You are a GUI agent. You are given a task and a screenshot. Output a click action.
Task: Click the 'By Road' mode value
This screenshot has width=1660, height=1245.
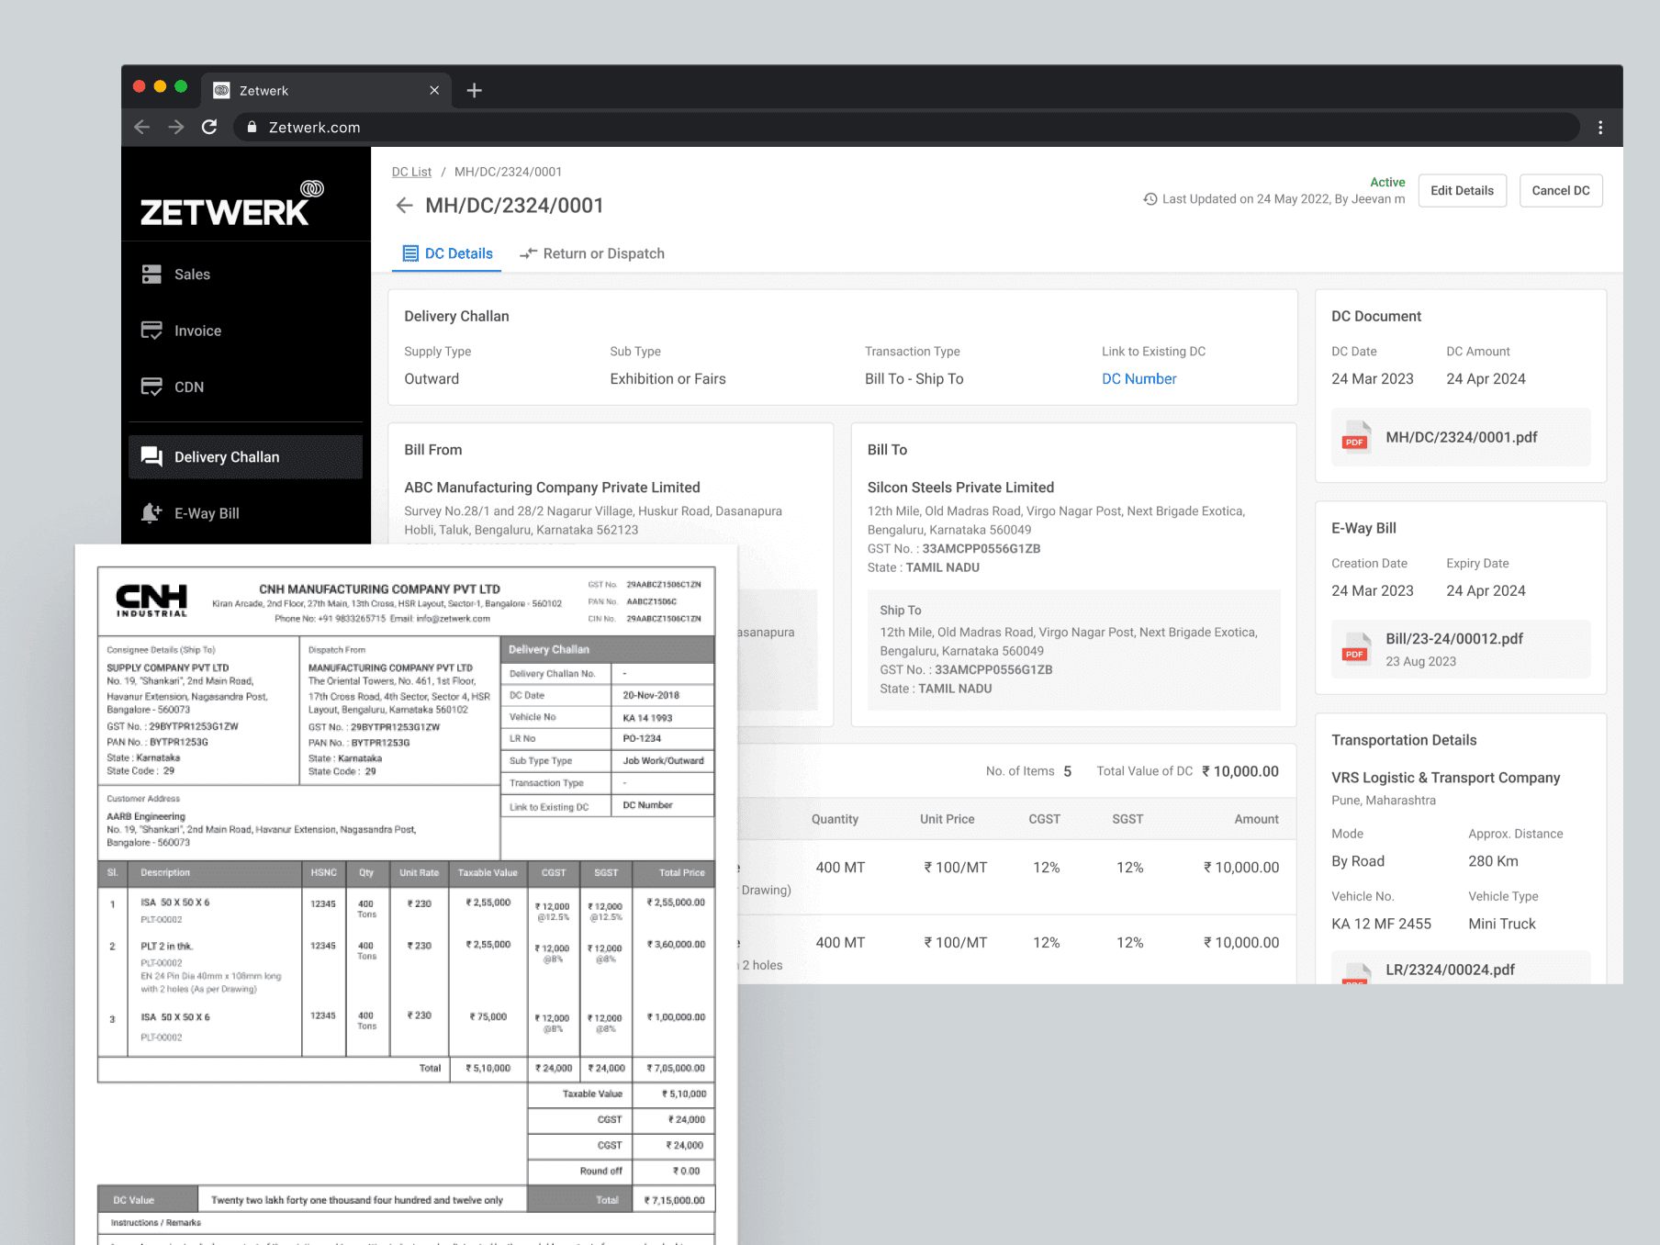tap(1358, 861)
